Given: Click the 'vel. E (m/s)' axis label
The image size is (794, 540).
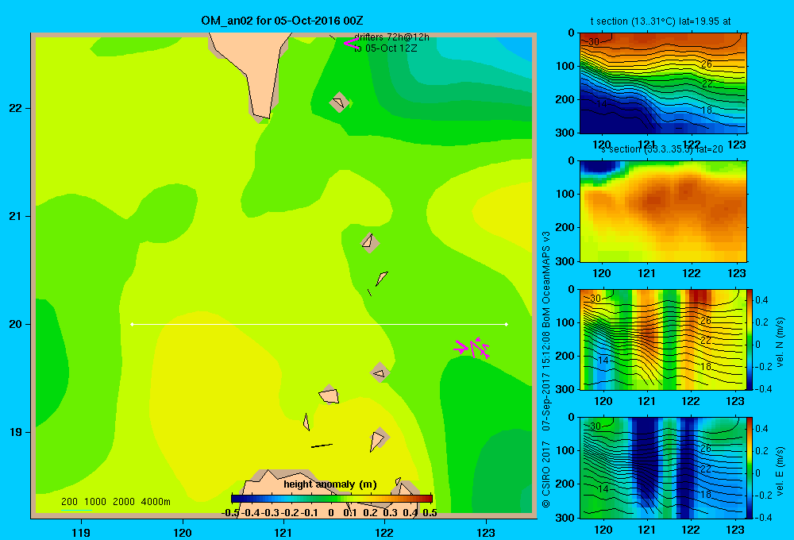Looking at the screenshot, I should coord(780,470).
